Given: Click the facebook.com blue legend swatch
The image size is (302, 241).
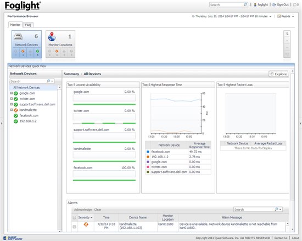Looking at the screenshot, I should click(x=148, y=152).
